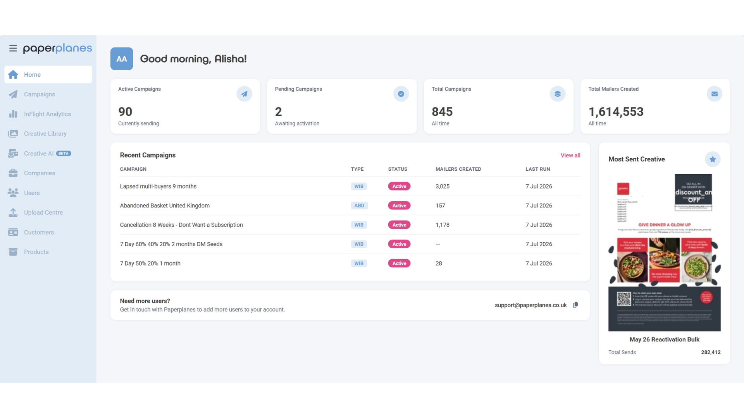The width and height of the screenshot is (744, 418).
Task: Click the Campaigns paper plane sidebar icon
Action: (13, 94)
